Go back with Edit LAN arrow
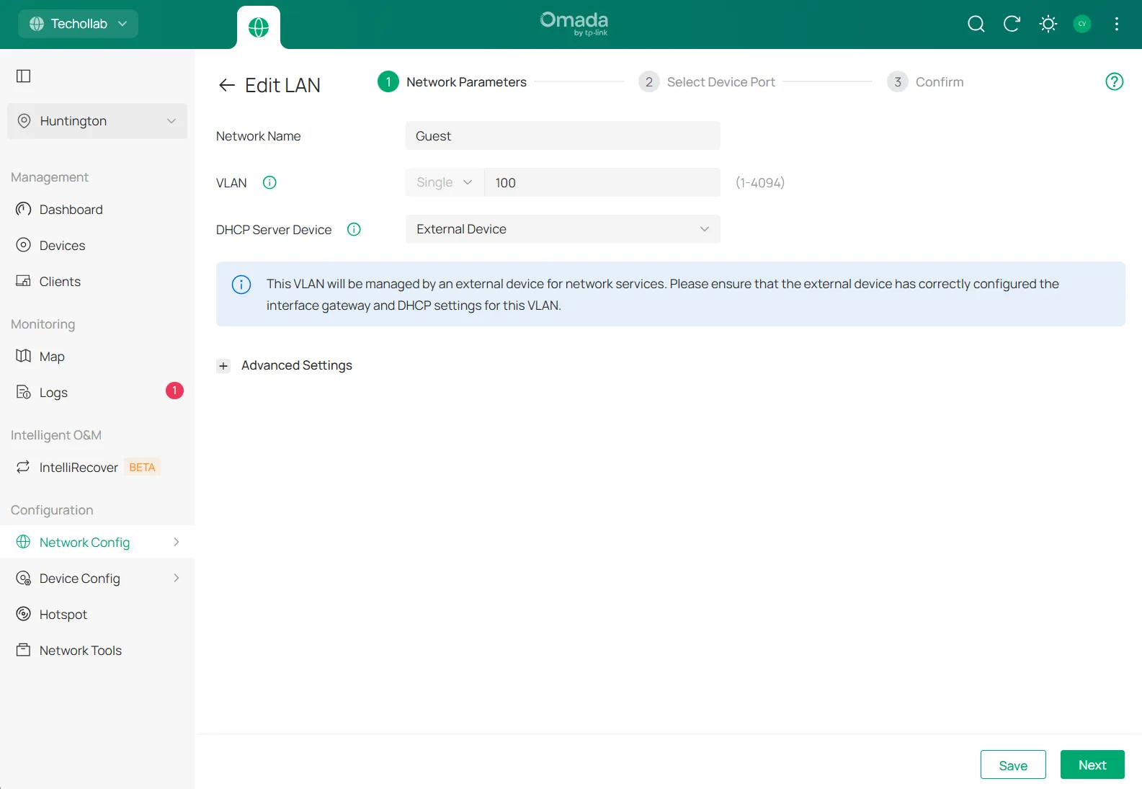1142x789 pixels. [227, 85]
